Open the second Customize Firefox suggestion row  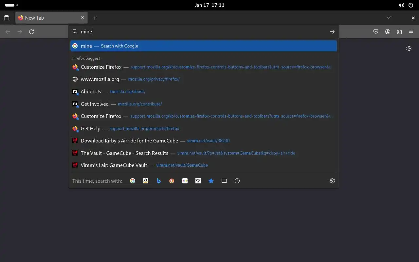204,116
